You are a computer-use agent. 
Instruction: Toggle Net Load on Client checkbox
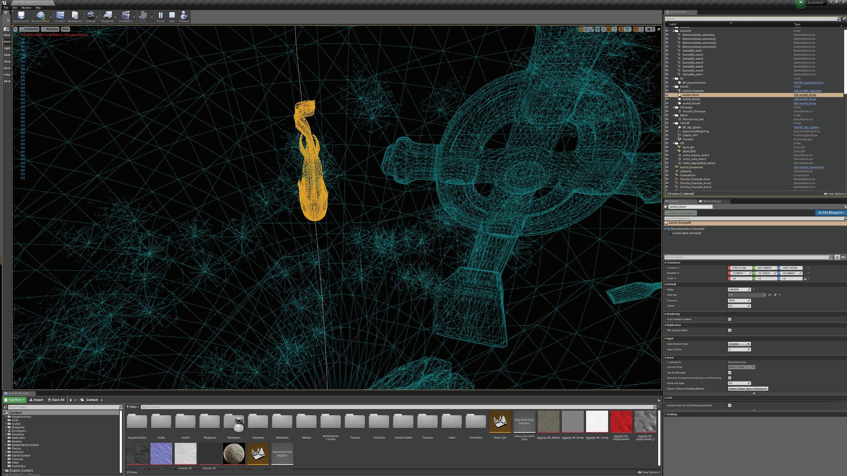tap(729, 330)
